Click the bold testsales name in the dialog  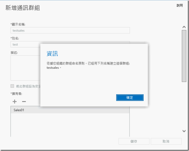53,68
